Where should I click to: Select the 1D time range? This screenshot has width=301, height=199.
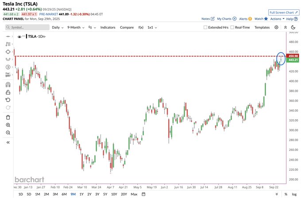[20, 194]
